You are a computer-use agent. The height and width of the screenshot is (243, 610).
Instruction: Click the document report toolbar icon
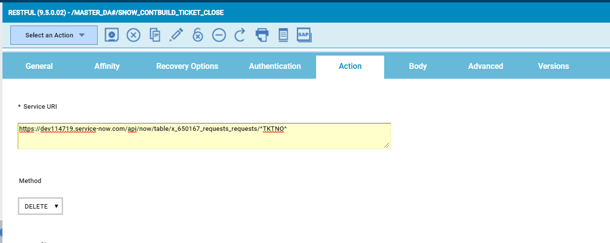(x=283, y=35)
